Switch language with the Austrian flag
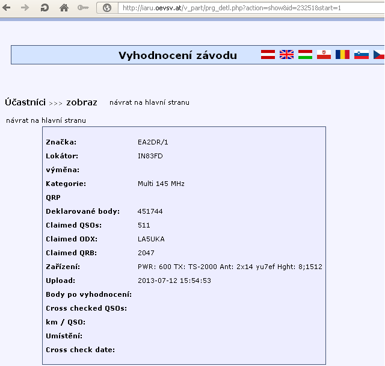Screen dimensions: 385x366 [x=268, y=55]
